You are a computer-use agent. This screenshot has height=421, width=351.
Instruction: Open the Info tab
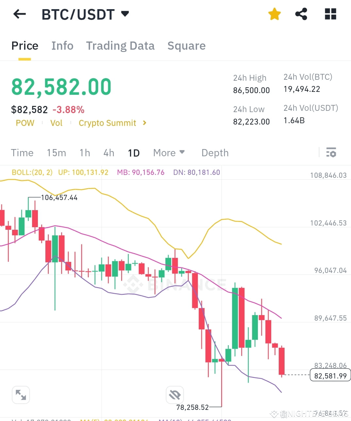(62, 46)
